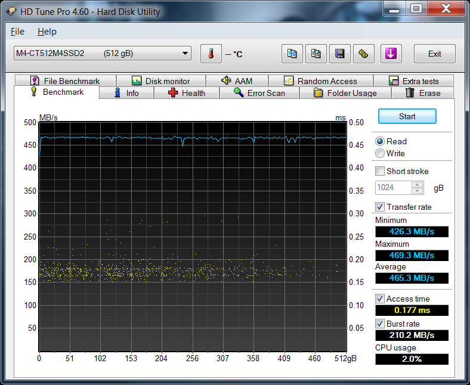This screenshot has height=385, width=470.
Task: Expand the M4-CT512M4SSD2 drive dropdown
Action: tap(185, 54)
